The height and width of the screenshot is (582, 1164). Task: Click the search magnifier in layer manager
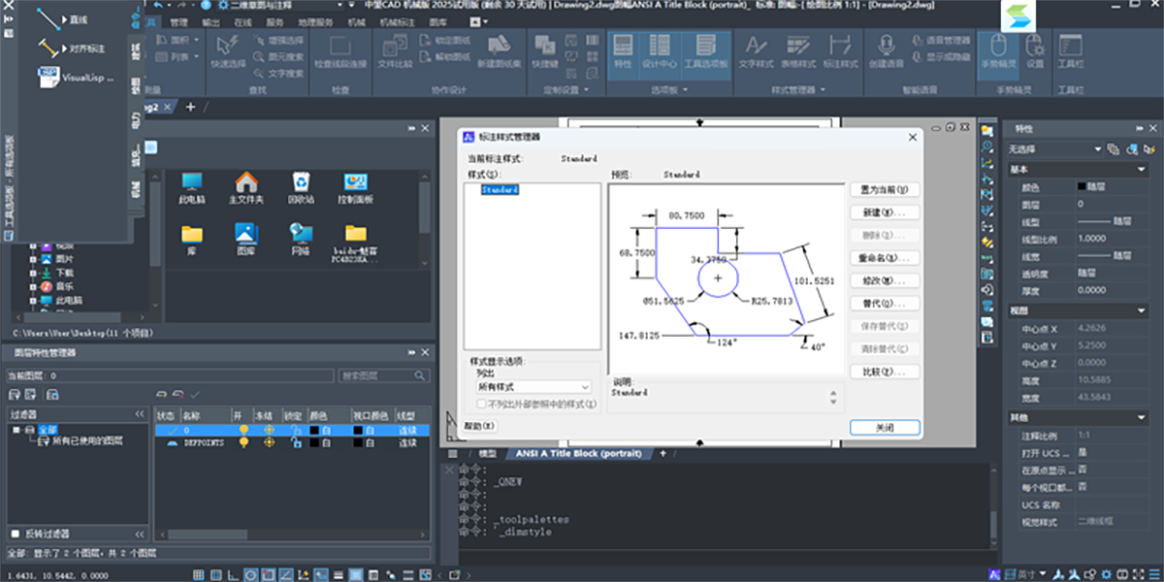point(420,376)
